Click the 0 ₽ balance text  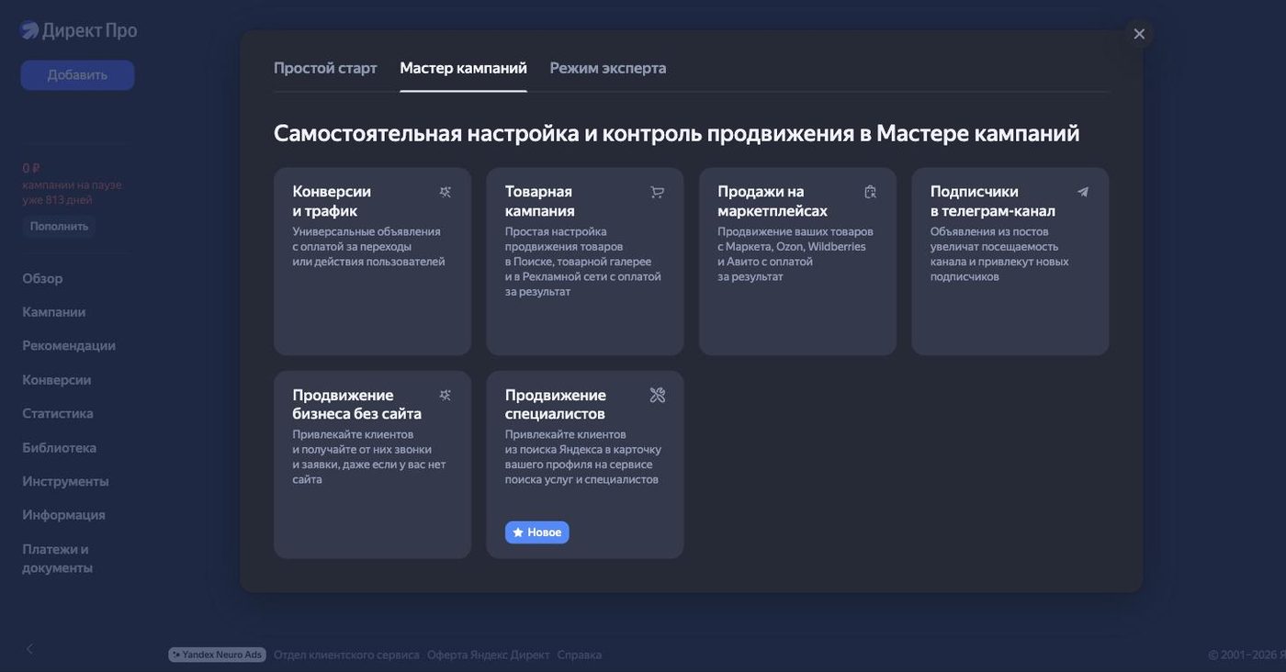(31, 168)
